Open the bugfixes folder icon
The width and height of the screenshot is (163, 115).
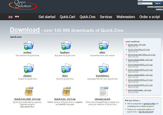66,45
